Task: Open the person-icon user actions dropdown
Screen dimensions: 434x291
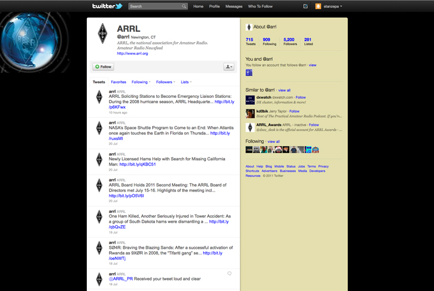Action: (x=229, y=67)
